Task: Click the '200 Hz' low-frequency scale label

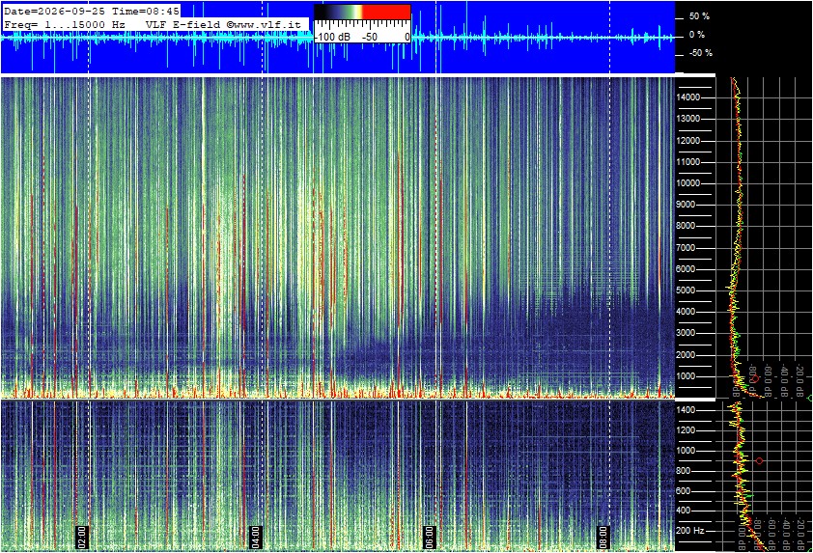Action: tap(691, 531)
